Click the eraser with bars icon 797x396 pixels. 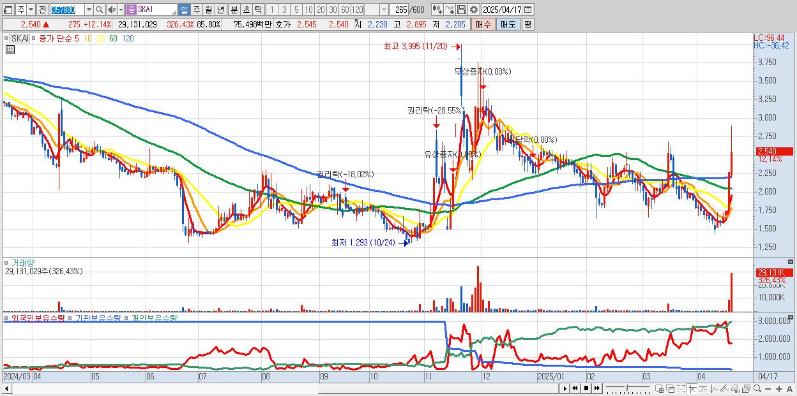tap(735, 388)
